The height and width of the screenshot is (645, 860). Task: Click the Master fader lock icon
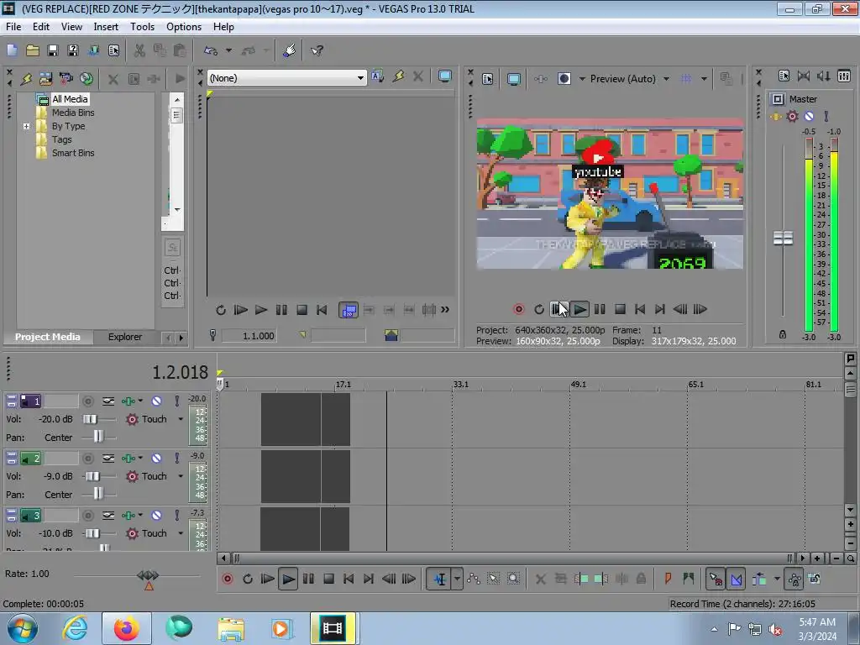783,334
